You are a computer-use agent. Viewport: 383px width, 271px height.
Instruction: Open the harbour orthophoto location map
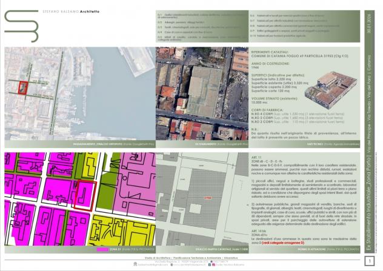click(x=80, y=93)
